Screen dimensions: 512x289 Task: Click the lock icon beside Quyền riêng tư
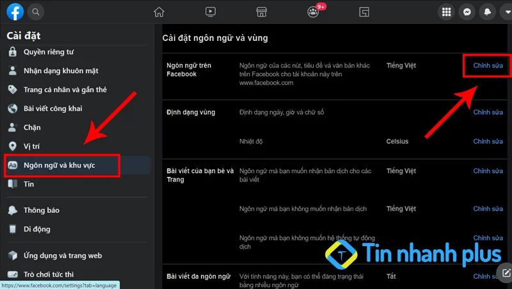(x=12, y=52)
